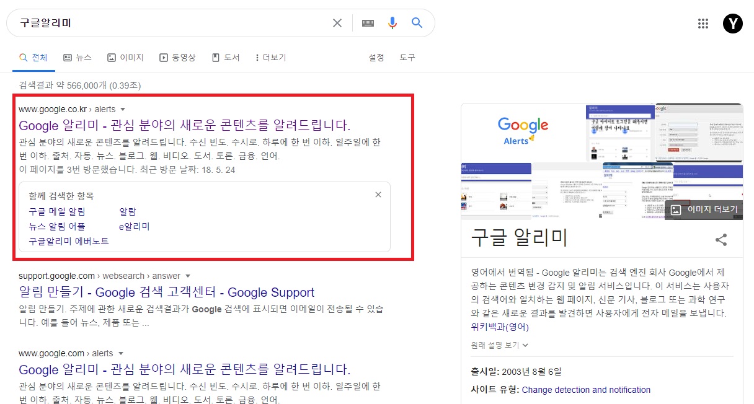Click 이미지 더보기 button
This screenshot has width=754, height=404.
tap(704, 210)
